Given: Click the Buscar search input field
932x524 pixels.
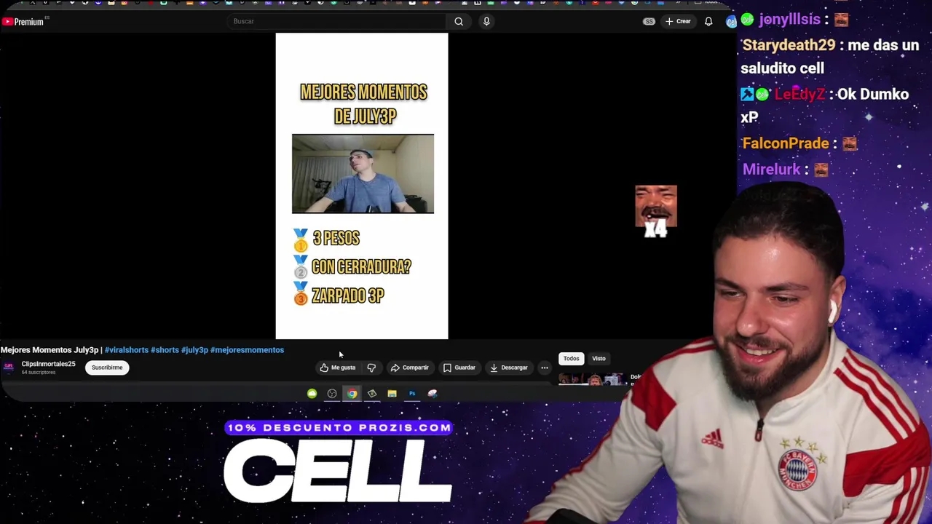Looking at the screenshot, I should [x=337, y=21].
